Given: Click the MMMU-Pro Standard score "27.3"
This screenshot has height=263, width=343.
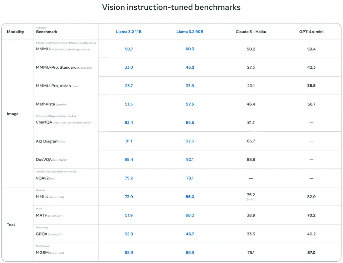Looking at the screenshot, I should tap(251, 67).
